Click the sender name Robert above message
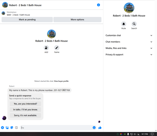This screenshot has width=157, height=136. click(x=12, y=86)
